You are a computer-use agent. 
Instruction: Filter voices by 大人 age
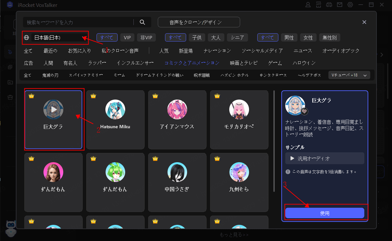216,38
